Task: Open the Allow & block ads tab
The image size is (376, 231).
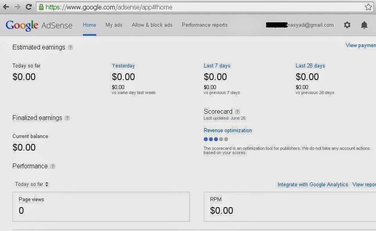Action: pyautogui.click(x=152, y=25)
